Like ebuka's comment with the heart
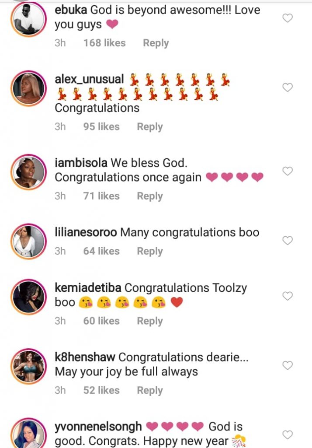 287,18
